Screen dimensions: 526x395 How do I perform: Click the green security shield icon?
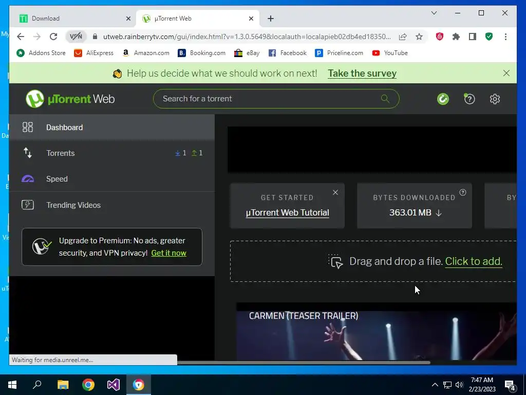click(x=489, y=37)
